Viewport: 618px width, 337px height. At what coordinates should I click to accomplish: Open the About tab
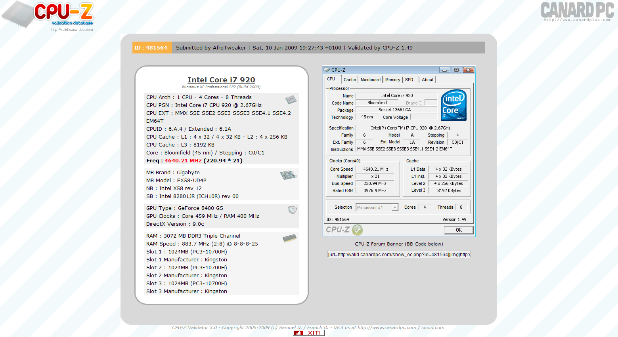(427, 80)
